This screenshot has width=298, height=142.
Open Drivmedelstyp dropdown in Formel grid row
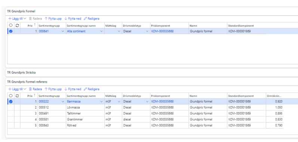coord(147,31)
